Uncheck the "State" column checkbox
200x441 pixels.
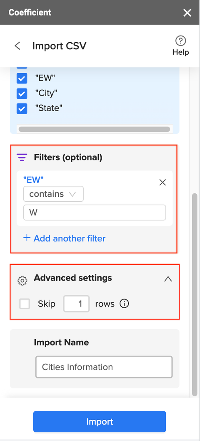[x=22, y=108]
